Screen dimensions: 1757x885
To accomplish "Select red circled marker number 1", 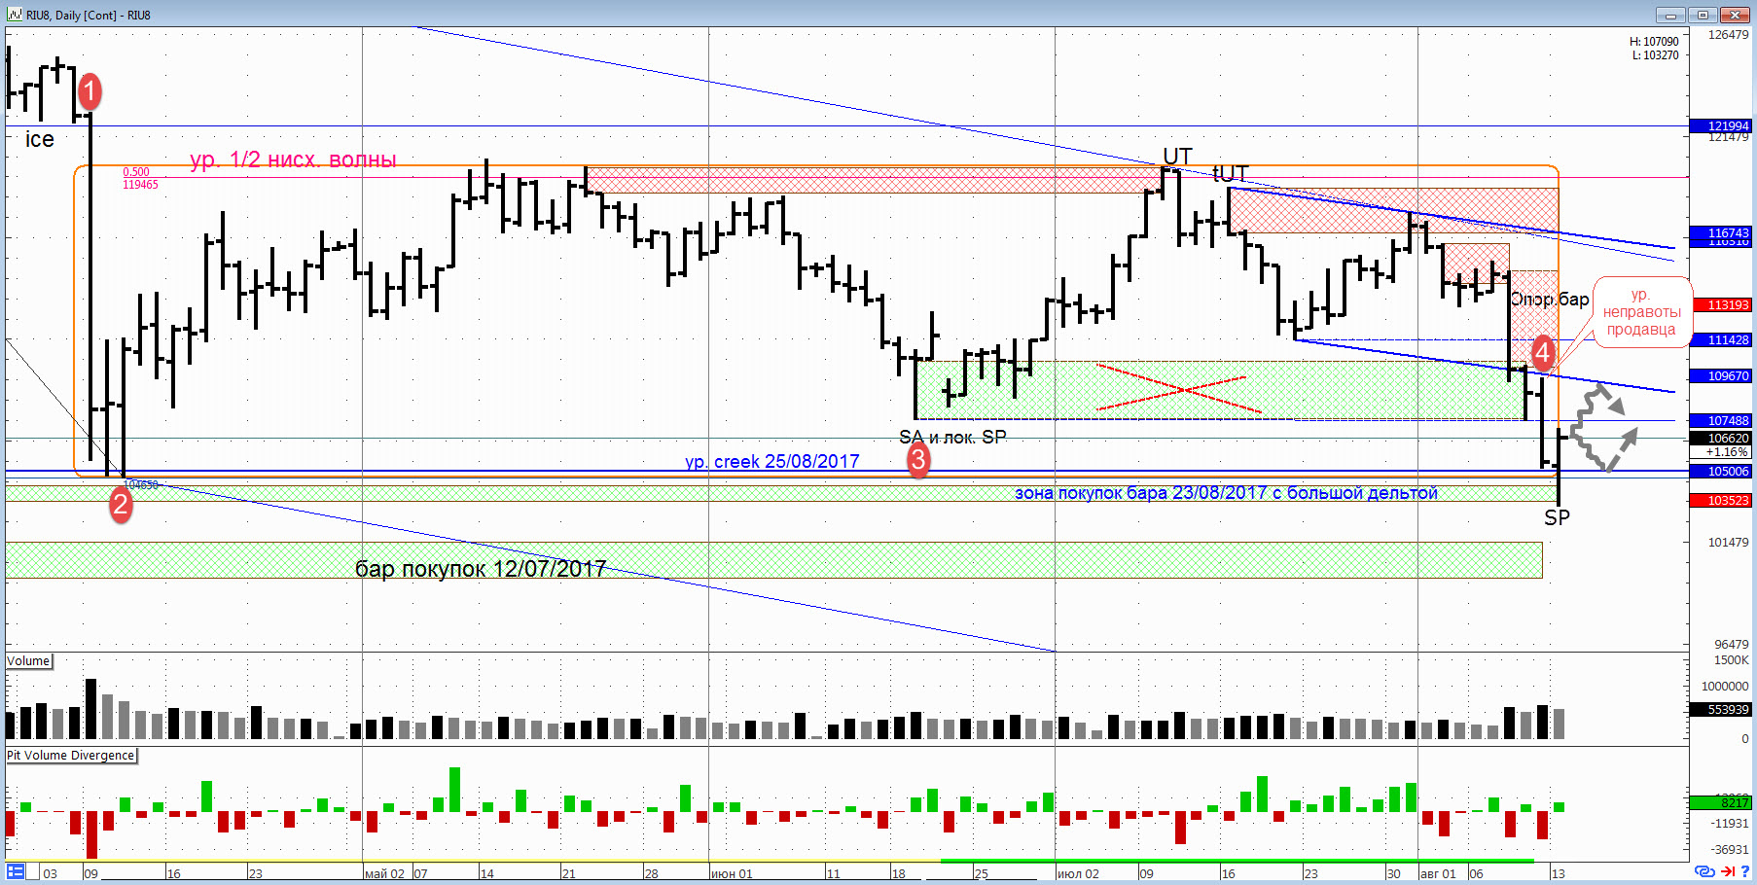I will (x=90, y=92).
